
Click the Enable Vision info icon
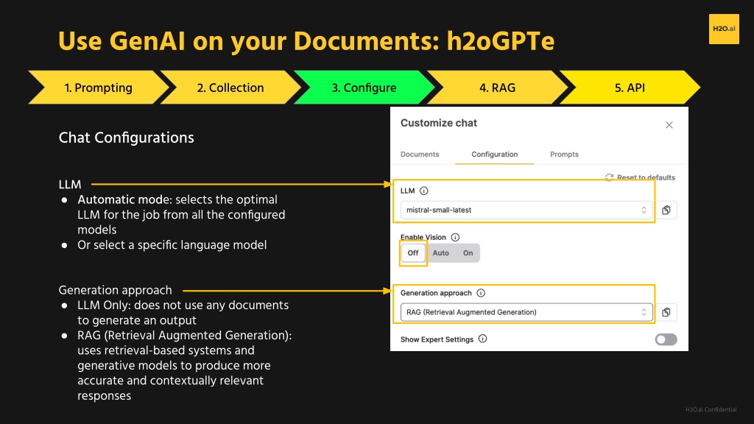click(x=455, y=237)
